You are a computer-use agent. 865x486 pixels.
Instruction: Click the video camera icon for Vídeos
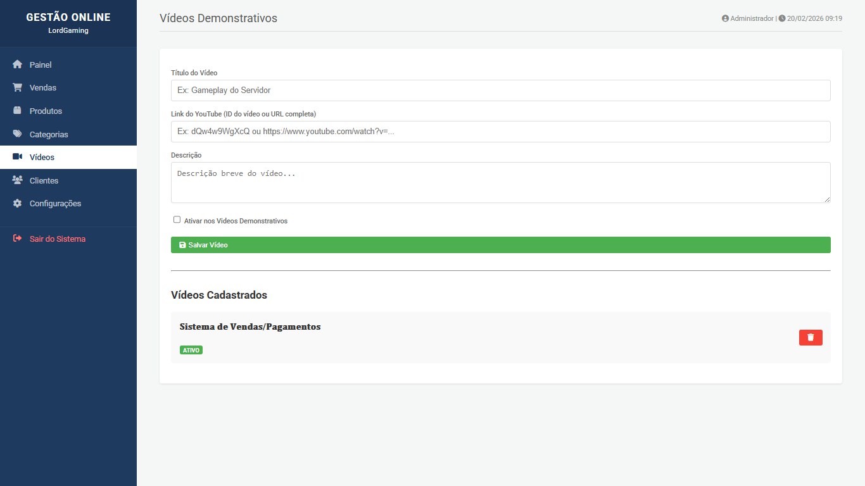pos(18,157)
